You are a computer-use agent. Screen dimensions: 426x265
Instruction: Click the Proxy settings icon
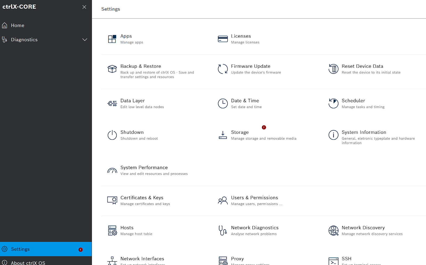click(223, 261)
